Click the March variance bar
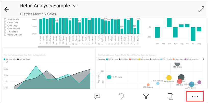This screenshot has width=208, height=103. [x=169, y=22]
